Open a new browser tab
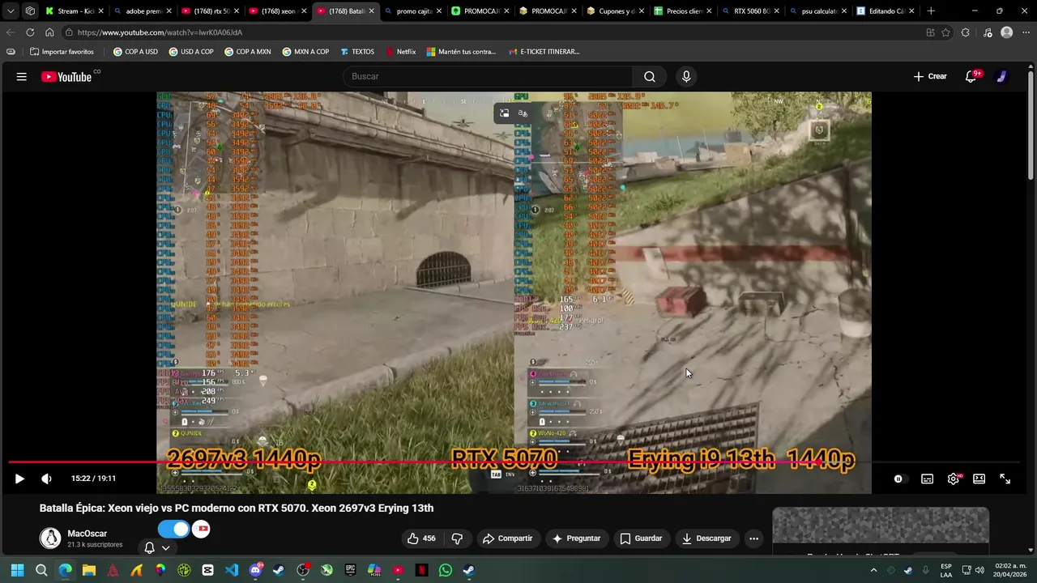 [x=931, y=11]
